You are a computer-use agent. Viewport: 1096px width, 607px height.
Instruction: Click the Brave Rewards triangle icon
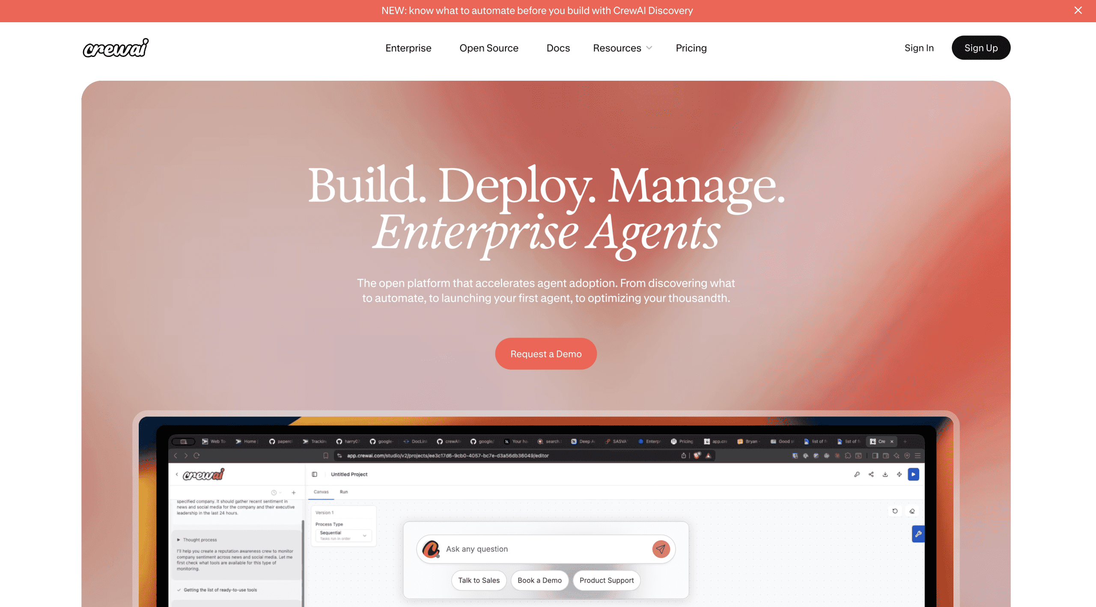click(x=709, y=456)
